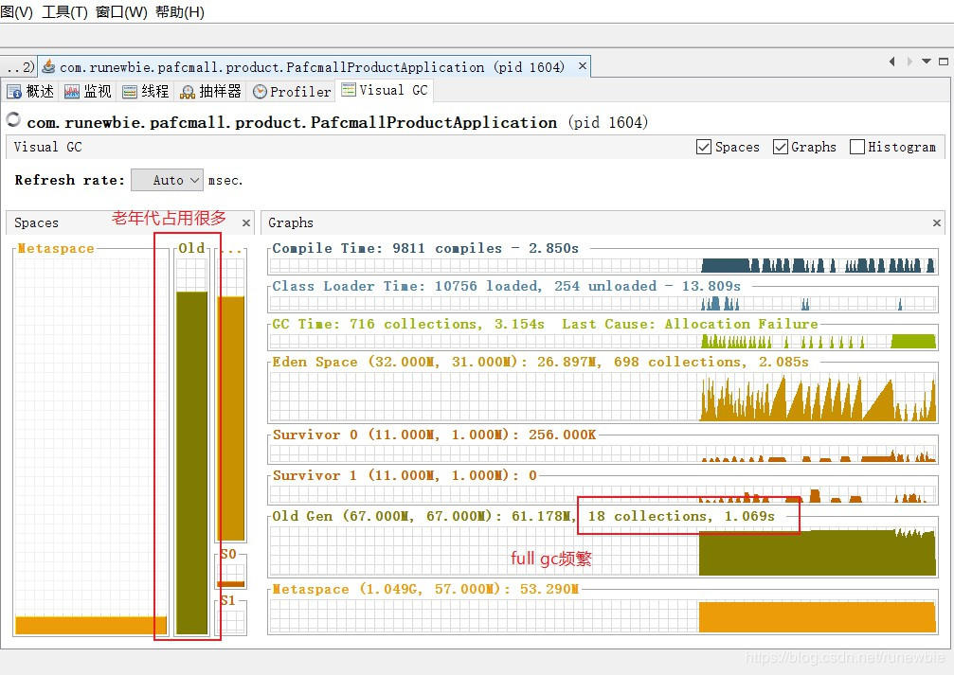Click the 监视 monitor chart icon
954x675 pixels.
click(72, 92)
